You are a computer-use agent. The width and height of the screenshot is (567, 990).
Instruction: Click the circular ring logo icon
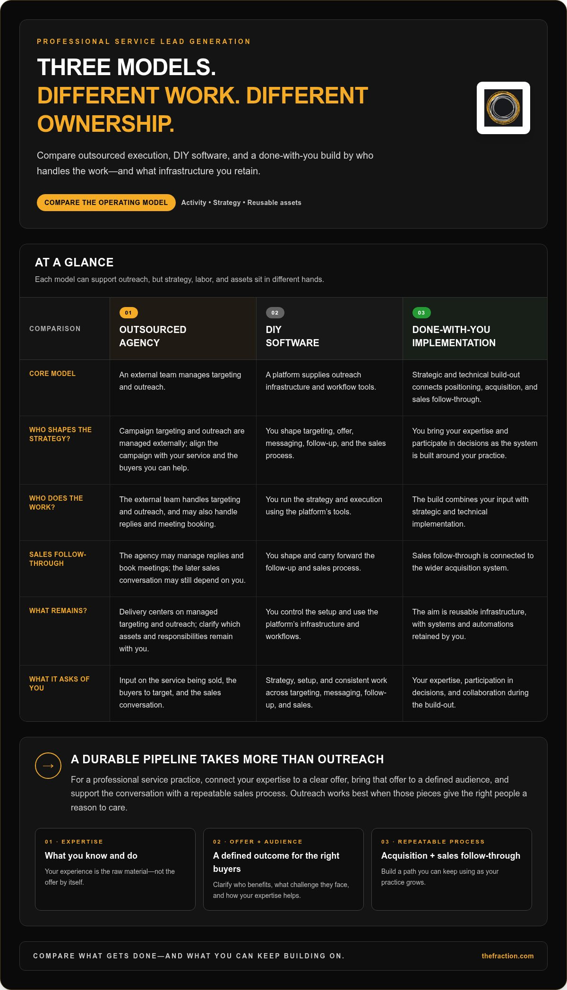503,108
